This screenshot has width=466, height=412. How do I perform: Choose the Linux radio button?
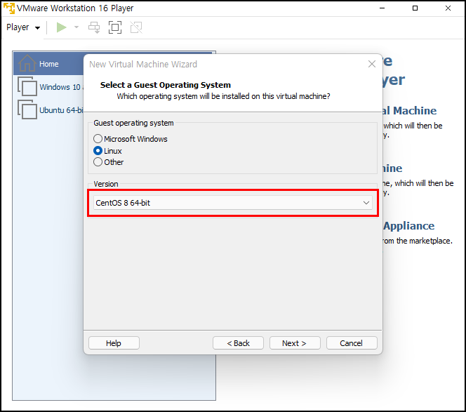tap(98, 151)
